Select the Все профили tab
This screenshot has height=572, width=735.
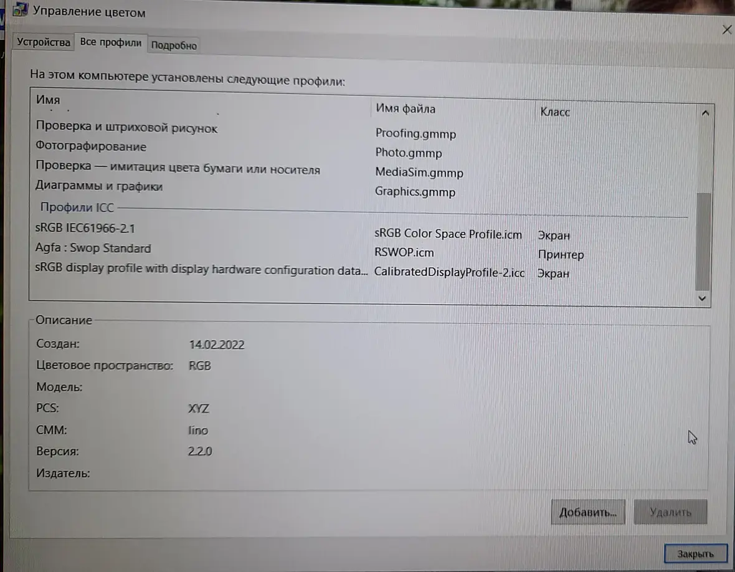[x=111, y=42]
